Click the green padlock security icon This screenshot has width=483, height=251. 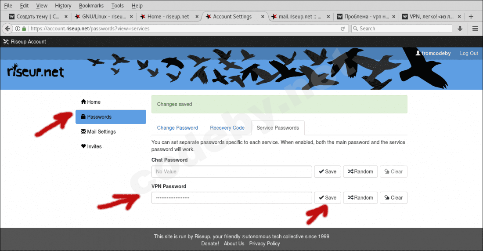[24, 29]
